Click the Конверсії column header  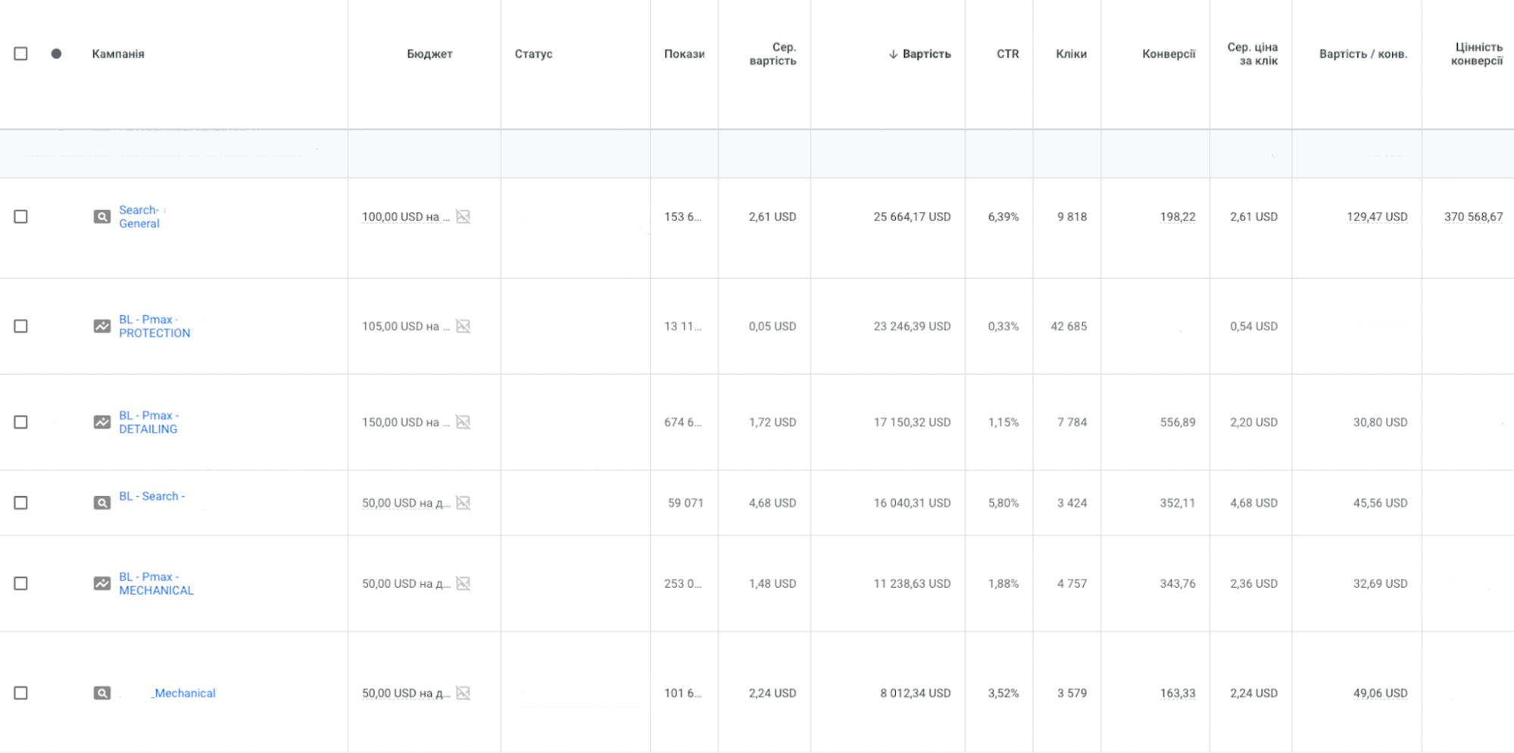[x=1168, y=54]
